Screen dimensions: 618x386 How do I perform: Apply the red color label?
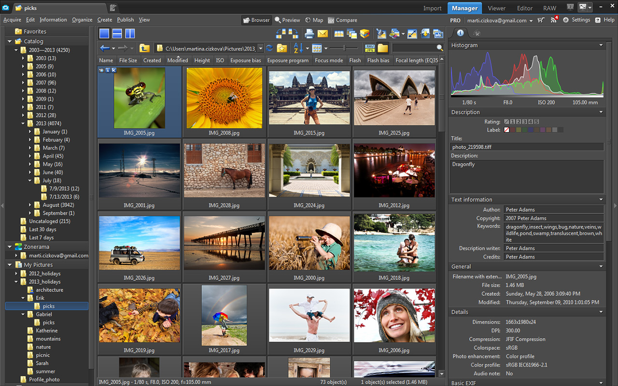pos(513,130)
